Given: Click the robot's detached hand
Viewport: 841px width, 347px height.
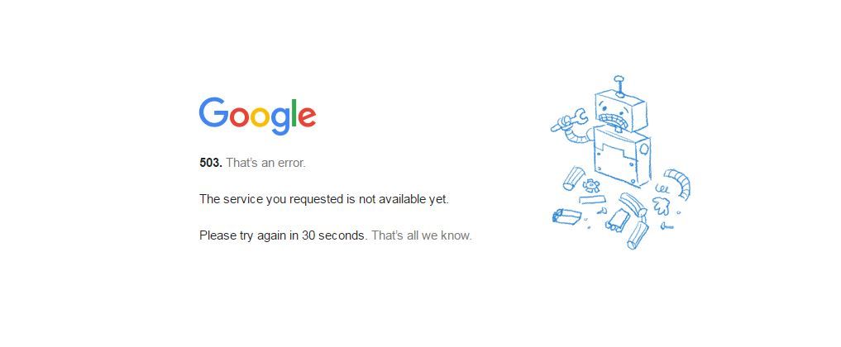Looking at the screenshot, I should tap(662, 207).
